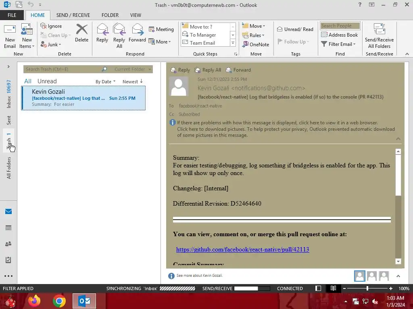The image size is (413, 309).
Task: Click Reply All in the reading pane
Action: (208, 70)
